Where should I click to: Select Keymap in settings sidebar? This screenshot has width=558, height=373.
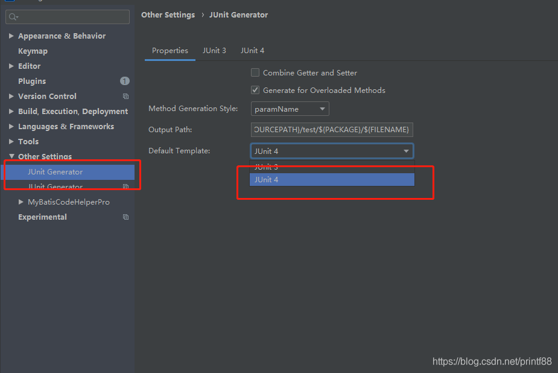33,51
